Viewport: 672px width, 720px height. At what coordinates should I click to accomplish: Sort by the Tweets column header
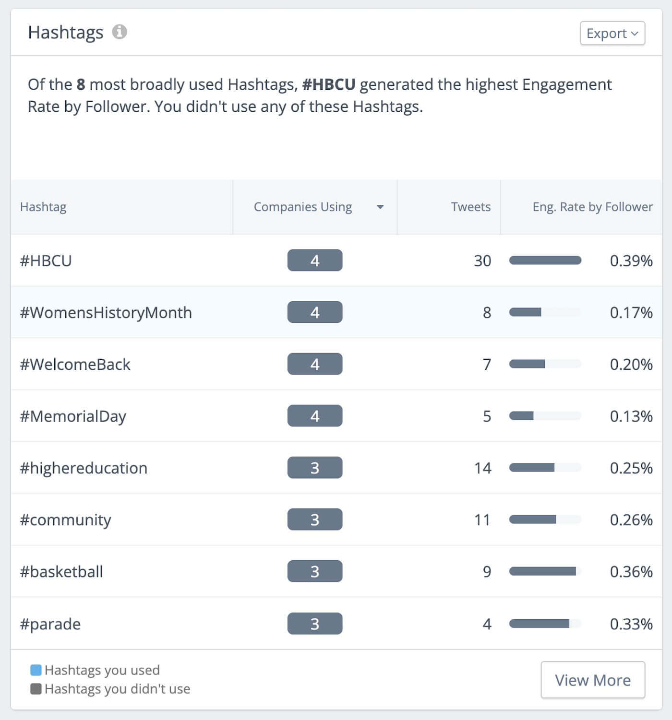click(470, 207)
